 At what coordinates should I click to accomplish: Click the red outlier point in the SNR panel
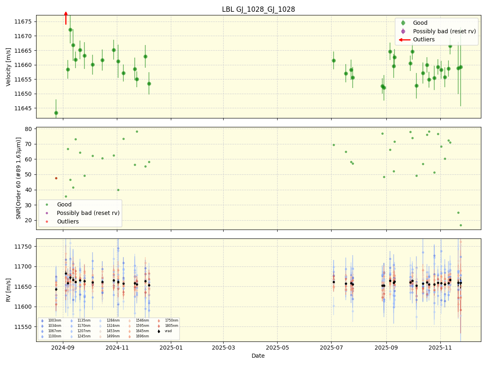(x=56, y=178)
